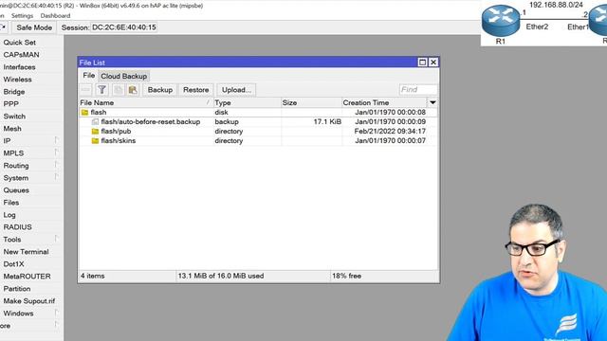The height and width of the screenshot is (341, 607).
Task: Click the 4 items status text
Action: tap(93, 276)
